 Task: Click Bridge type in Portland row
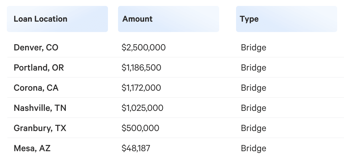(x=254, y=68)
